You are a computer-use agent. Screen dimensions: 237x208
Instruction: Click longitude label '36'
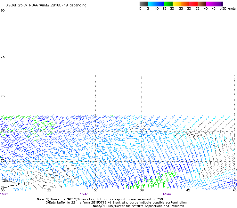95,190
